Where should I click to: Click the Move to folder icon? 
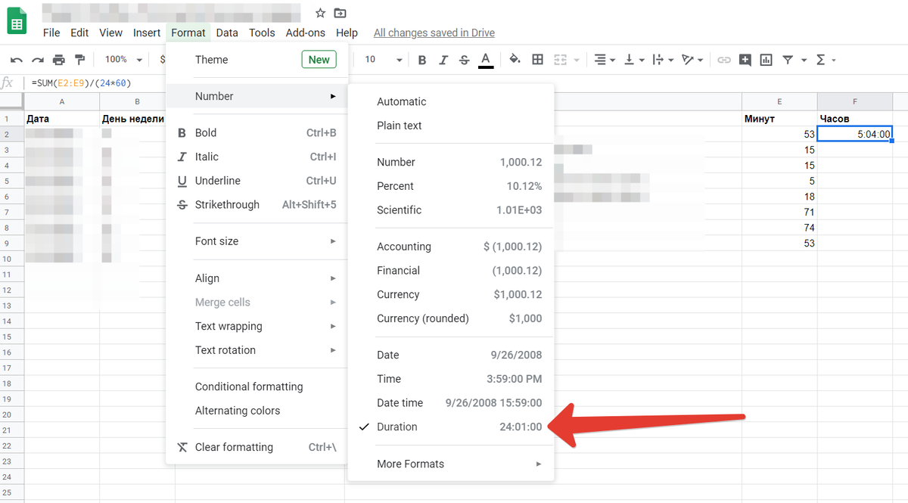(340, 13)
